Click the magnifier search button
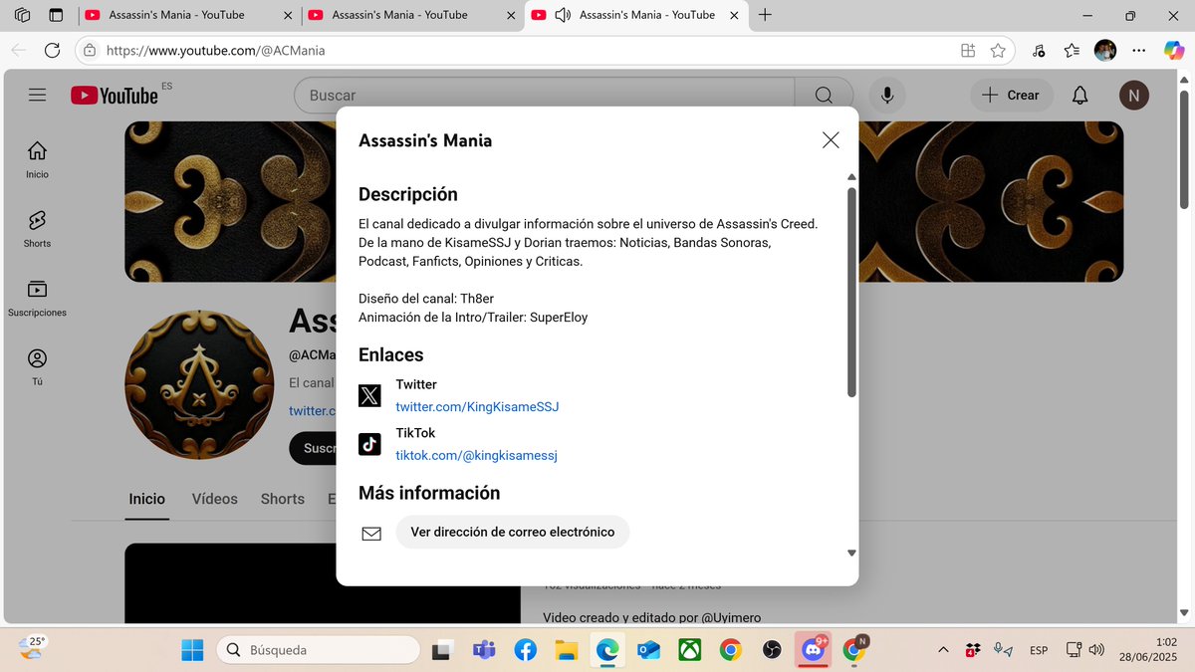 tap(824, 96)
